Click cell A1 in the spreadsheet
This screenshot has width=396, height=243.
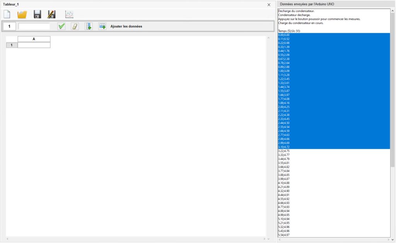(34, 45)
